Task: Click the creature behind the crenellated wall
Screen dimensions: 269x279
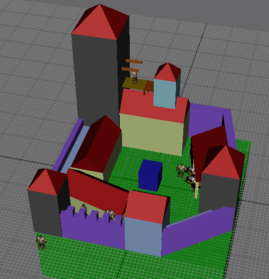Action: pyautogui.click(x=111, y=213)
